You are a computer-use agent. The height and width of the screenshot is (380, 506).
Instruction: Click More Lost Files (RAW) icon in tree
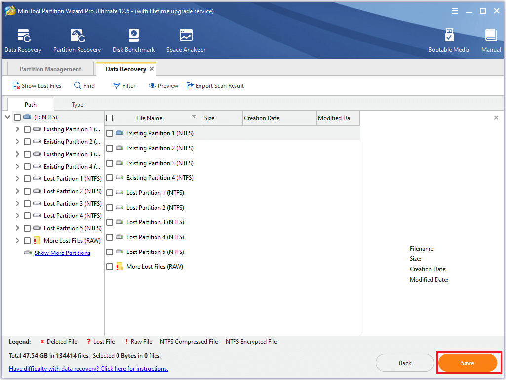[x=37, y=241]
